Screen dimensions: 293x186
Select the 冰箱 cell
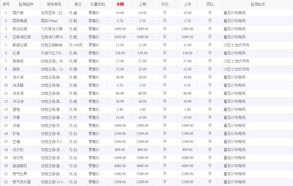[16, 125]
